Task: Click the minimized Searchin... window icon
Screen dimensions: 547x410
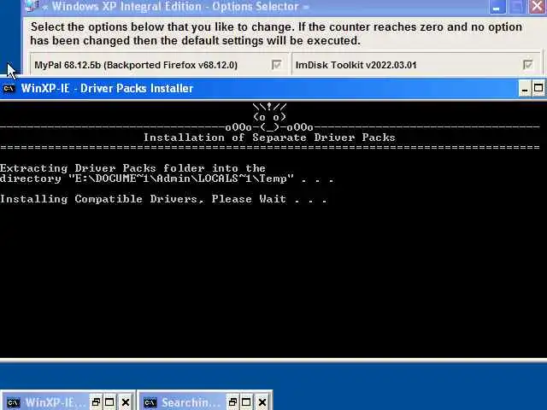Action: pyautogui.click(x=150, y=402)
